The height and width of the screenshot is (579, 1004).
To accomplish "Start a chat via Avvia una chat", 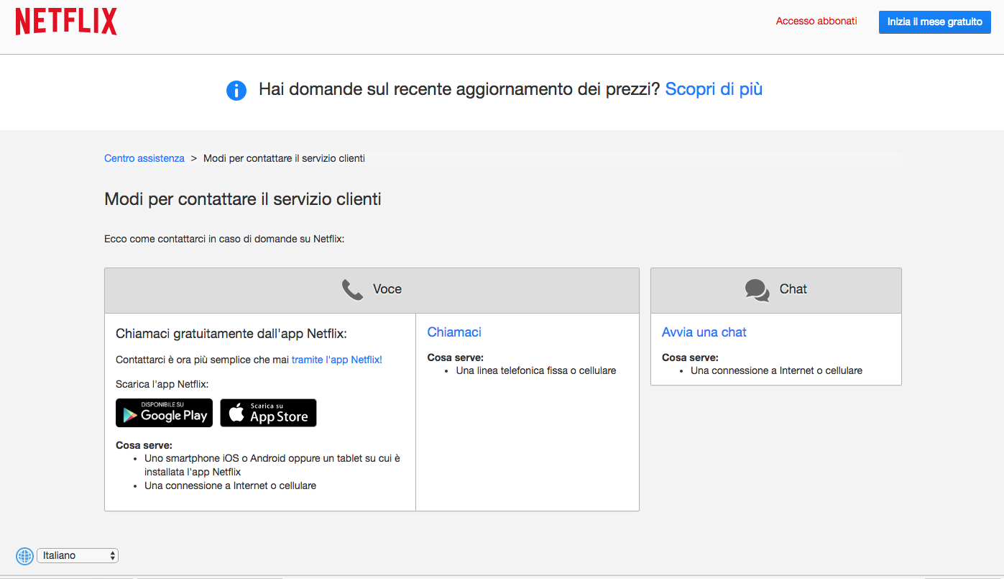I will [704, 332].
